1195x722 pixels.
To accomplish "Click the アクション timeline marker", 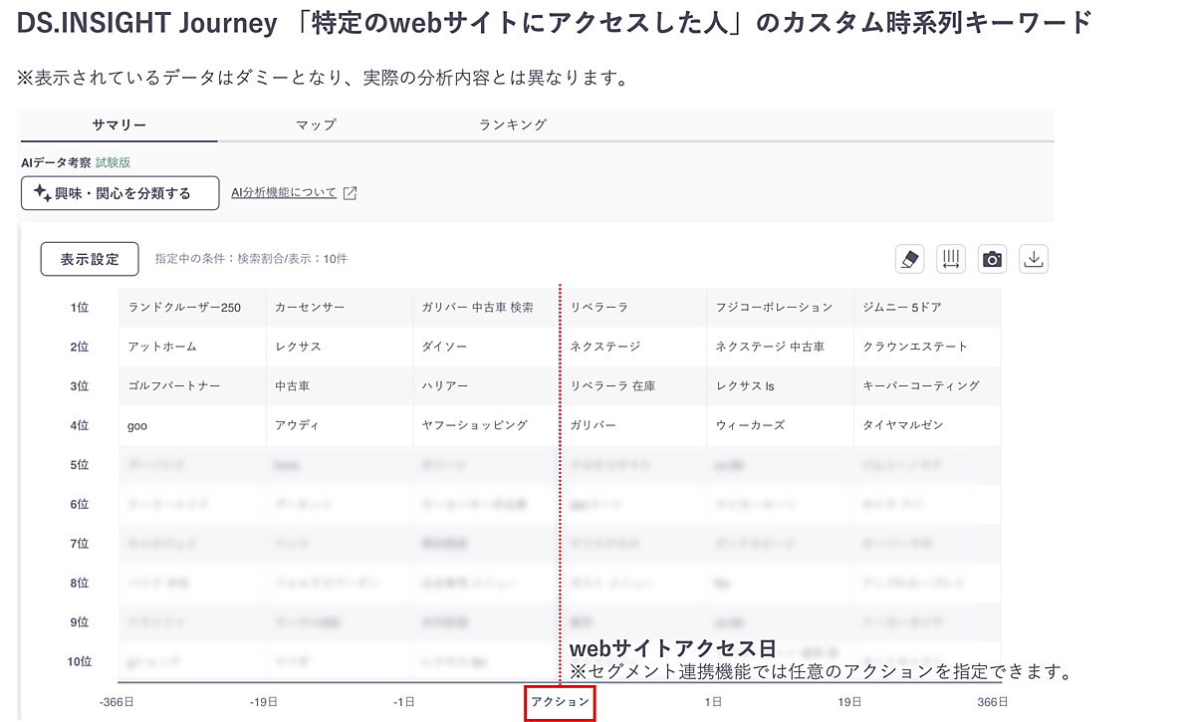I will 561,702.
